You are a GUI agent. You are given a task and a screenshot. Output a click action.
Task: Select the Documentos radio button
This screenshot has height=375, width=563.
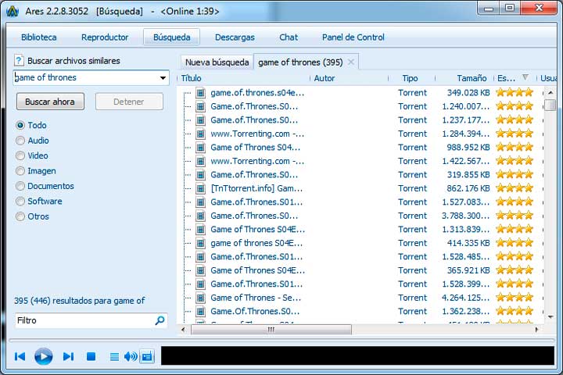click(x=20, y=186)
